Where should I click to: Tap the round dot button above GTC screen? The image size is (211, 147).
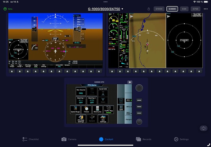click(130, 82)
